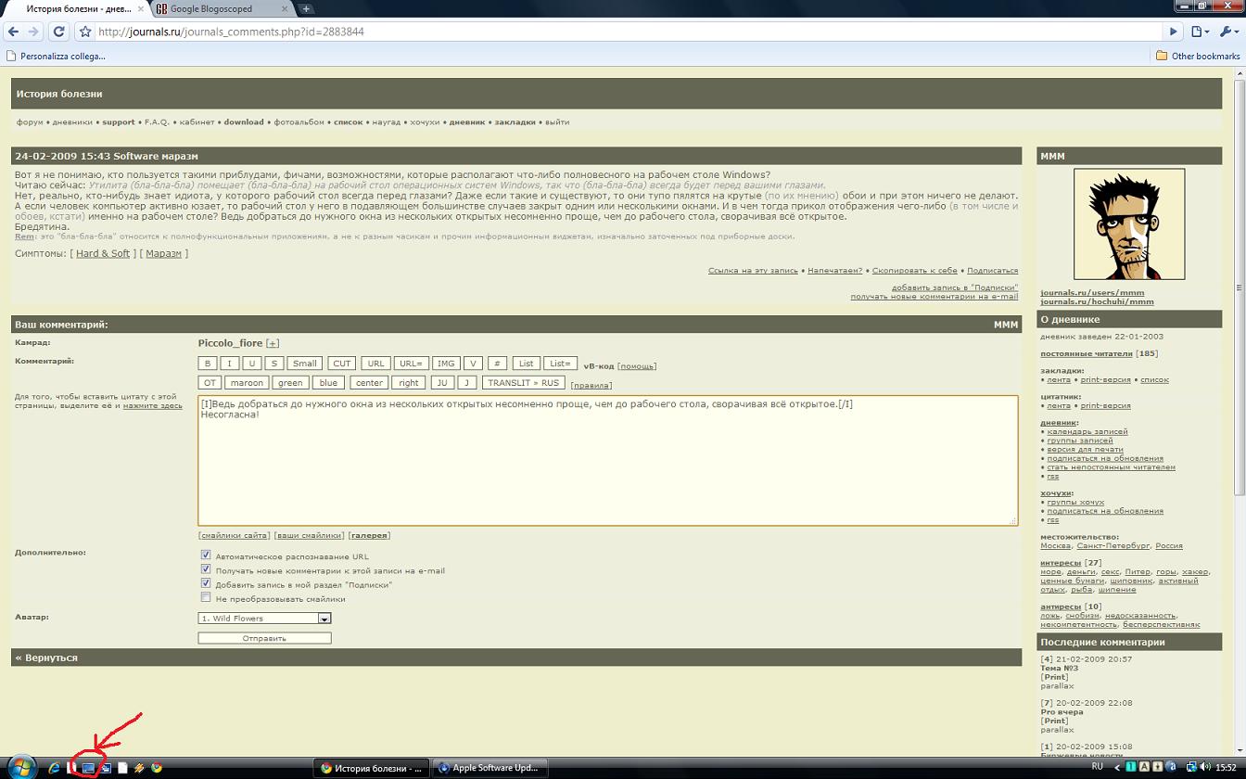Screen dimensions: 1246x779
Task: Open the закладки item in site menu
Action: click(515, 122)
